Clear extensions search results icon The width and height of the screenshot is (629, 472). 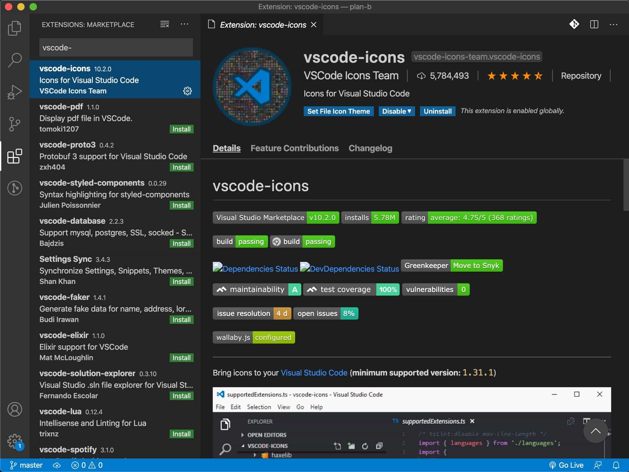click(x=164, y=24)
